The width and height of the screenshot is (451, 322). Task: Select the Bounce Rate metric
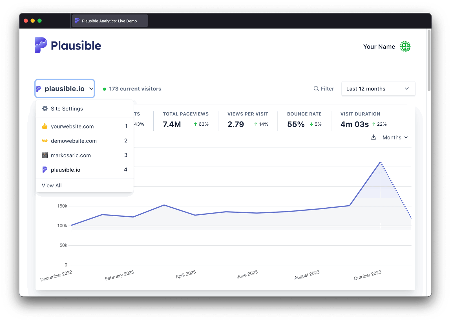[304, 120]
